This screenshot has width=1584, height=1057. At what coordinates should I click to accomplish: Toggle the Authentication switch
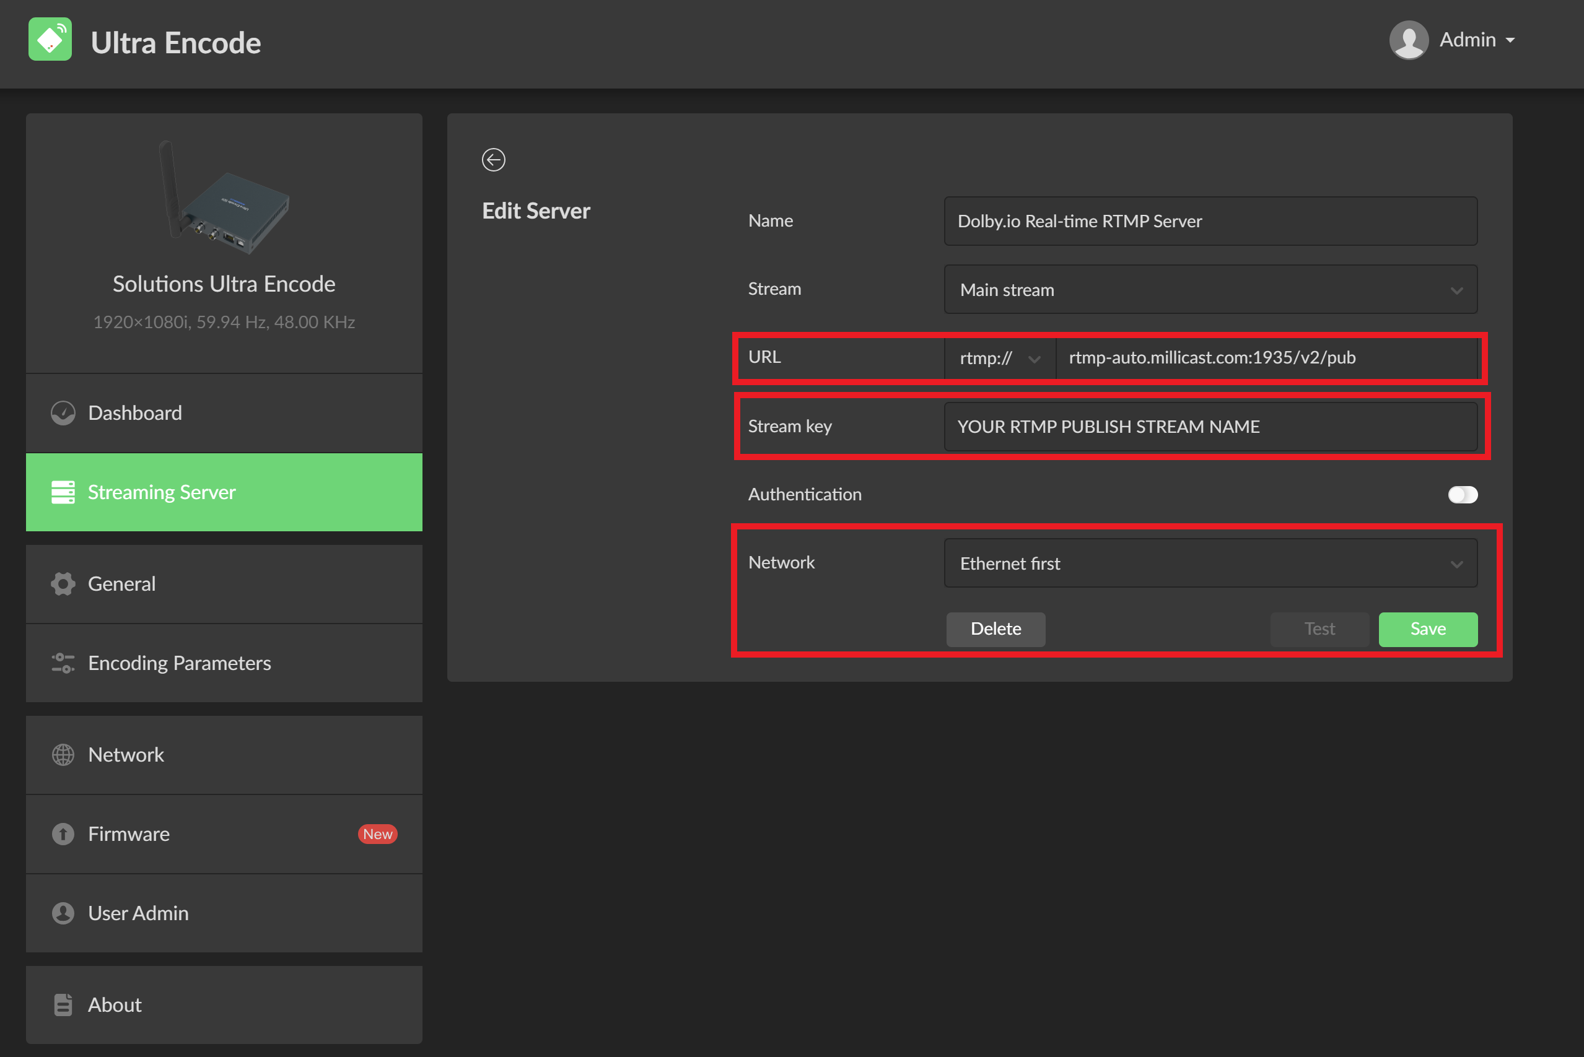tap(1462, 494)
